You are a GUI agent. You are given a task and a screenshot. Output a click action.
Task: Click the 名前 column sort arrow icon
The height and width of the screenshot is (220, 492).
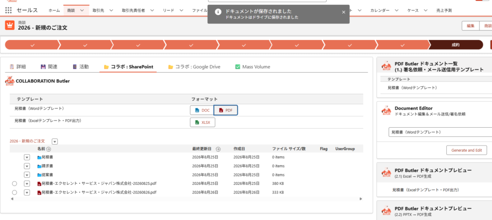[x=49, y=149]
